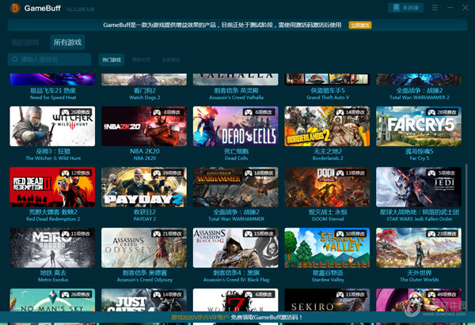475x325 pixels.
Task: Click the gamepad badge on Stardew Valley
Action: click(351, 234)
